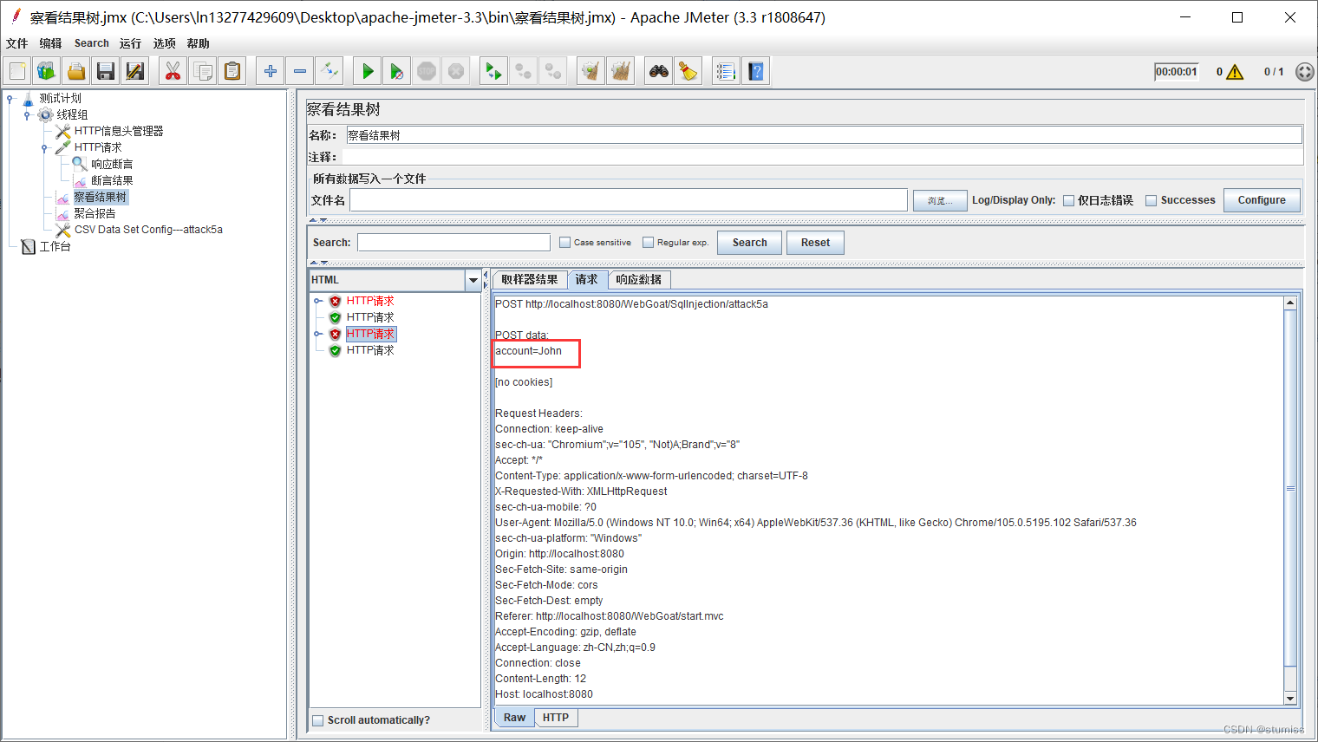This screenshot has height=742, width=1318.
Task: Click the scrollbar down arrow in request pane
Action: coord(1290,699)
